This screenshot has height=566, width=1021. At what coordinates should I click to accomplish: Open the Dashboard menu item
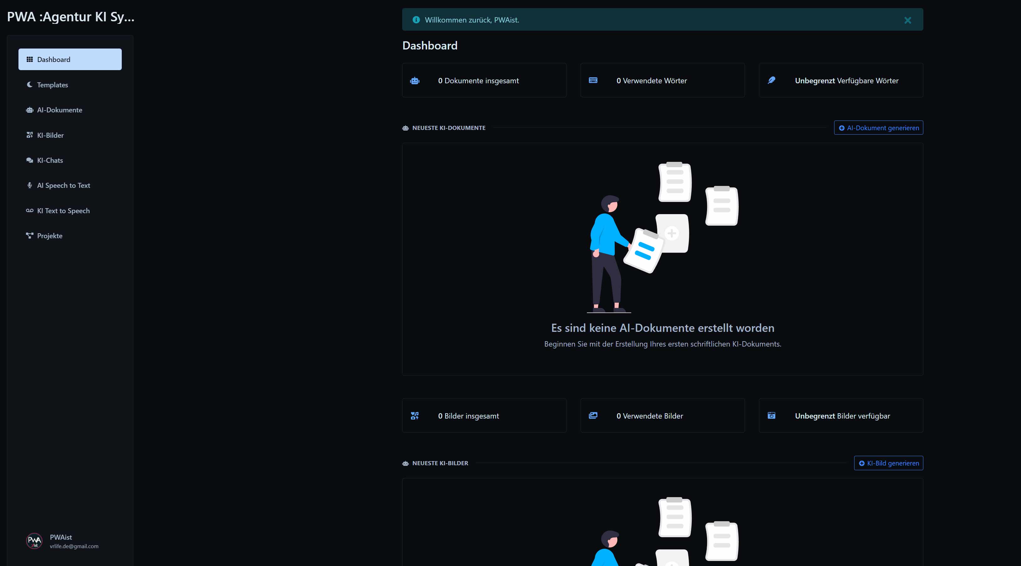[70, 59]
